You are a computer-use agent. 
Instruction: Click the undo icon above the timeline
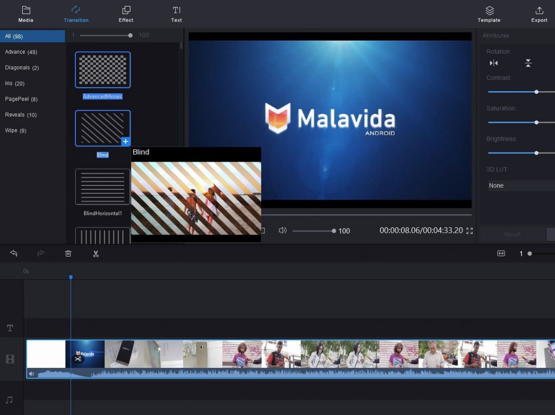pos(14,253)
